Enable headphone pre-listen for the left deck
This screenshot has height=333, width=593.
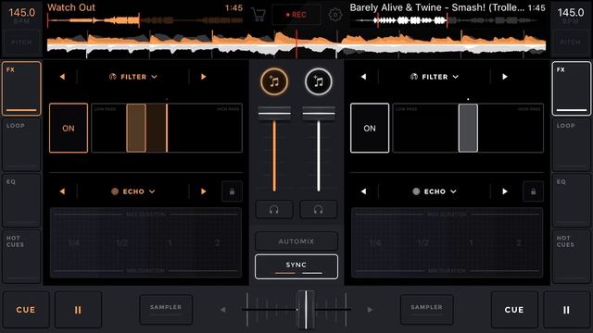(274, 210)
